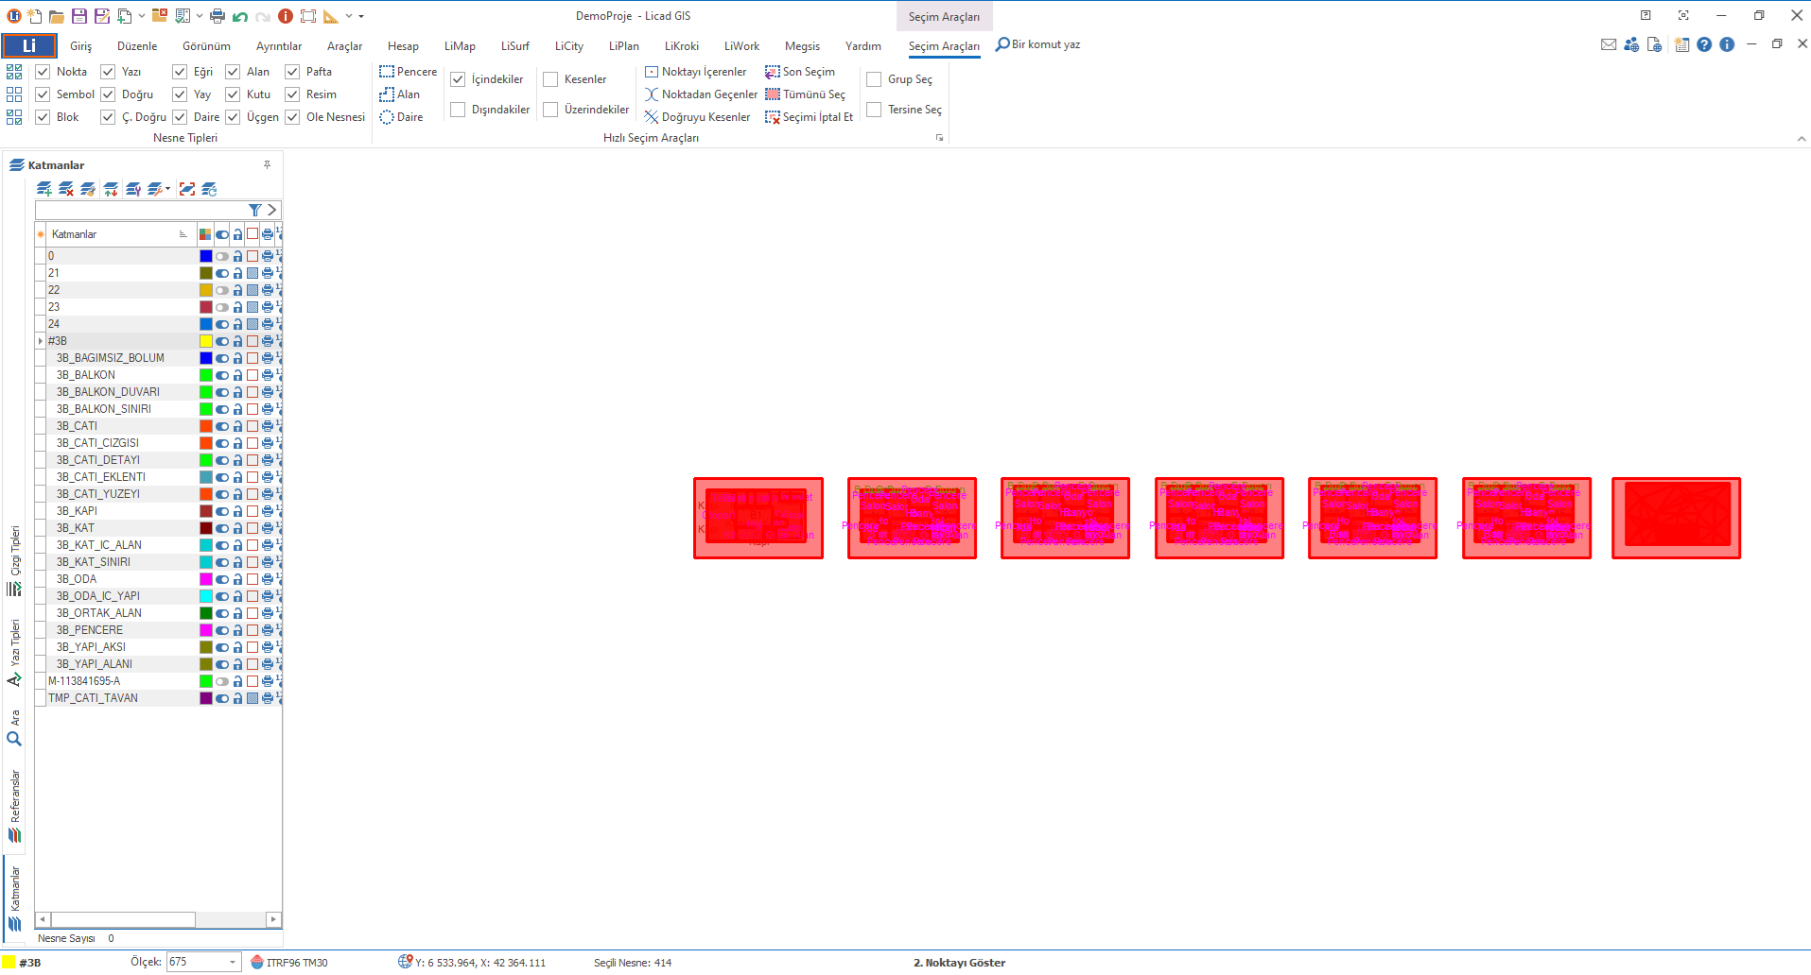Open Hızlı Seçim Araçları dialog launcher
The image size is (1811, 975).
[x=939, y=138]
